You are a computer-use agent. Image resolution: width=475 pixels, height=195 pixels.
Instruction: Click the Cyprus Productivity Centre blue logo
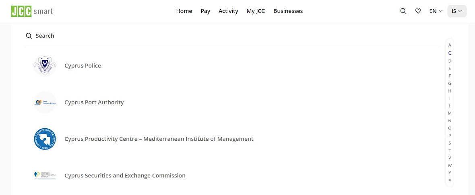tap(45, 139)
